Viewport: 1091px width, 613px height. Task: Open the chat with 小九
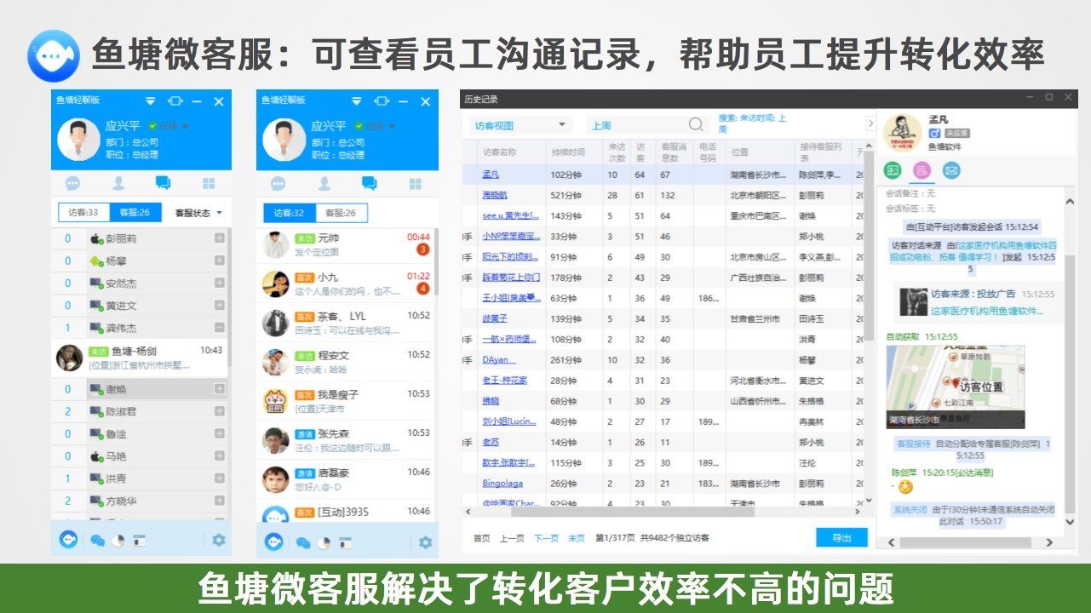(x=347, y=284)
